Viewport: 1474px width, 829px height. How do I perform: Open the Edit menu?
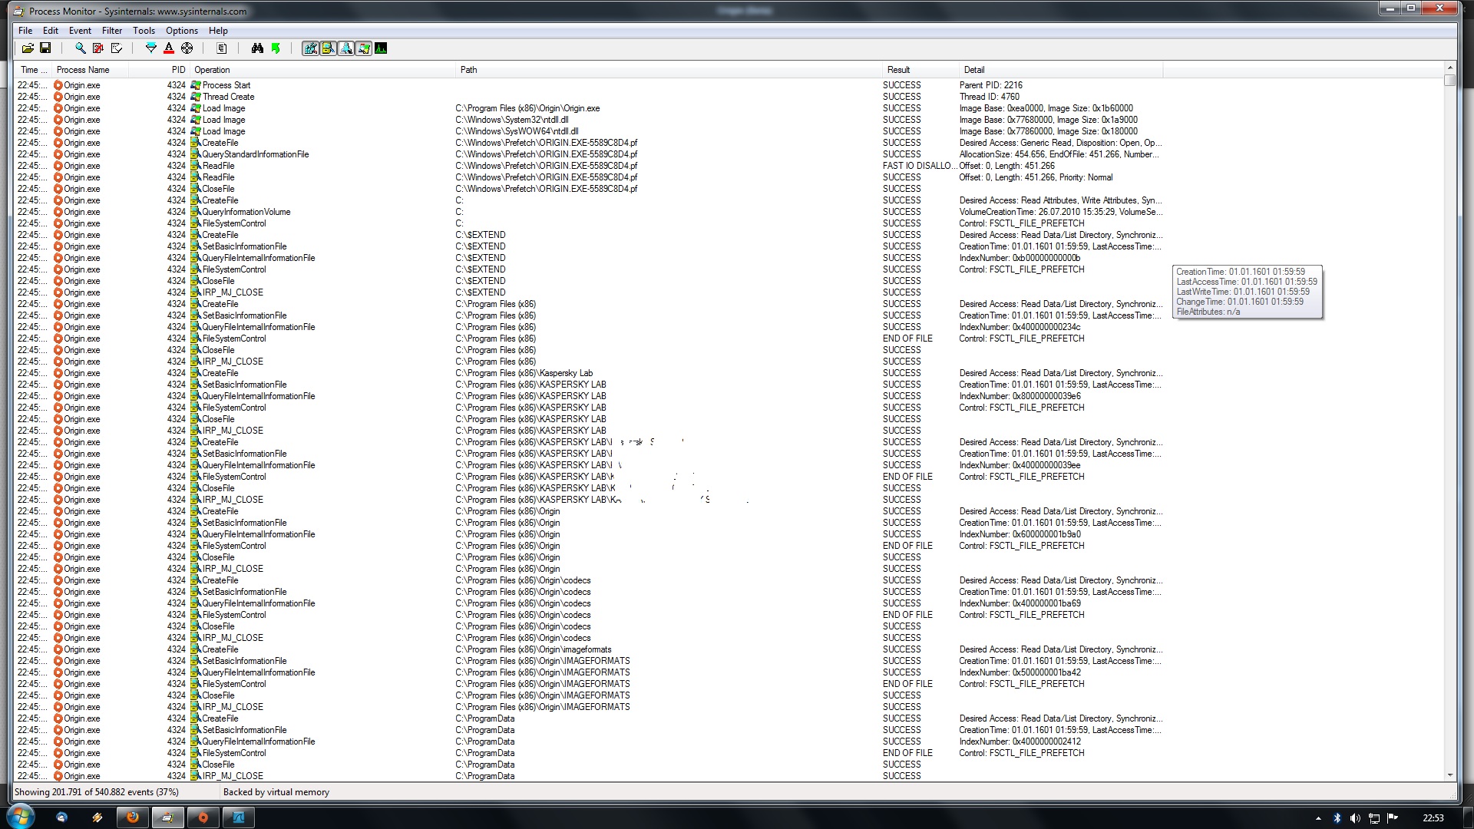pyautogui.click(x=51, y=31)
